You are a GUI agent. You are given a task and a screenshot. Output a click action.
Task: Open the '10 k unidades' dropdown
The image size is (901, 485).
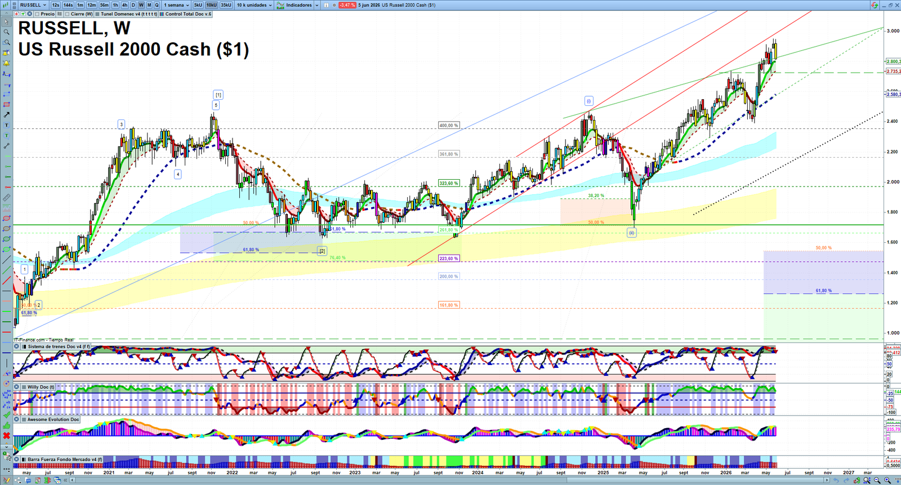point(254,5)
